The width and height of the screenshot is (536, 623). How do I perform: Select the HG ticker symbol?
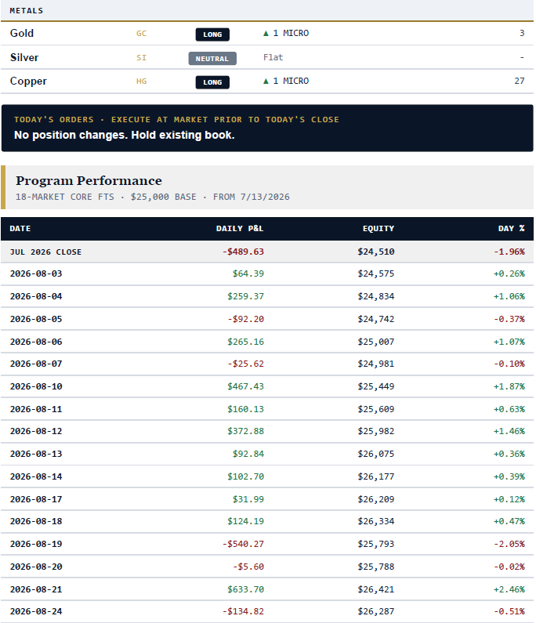(x=142, y=81)
